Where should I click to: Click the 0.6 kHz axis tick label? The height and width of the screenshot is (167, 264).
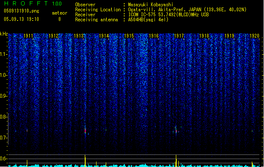pyautogui.click(x=4, y=159)
